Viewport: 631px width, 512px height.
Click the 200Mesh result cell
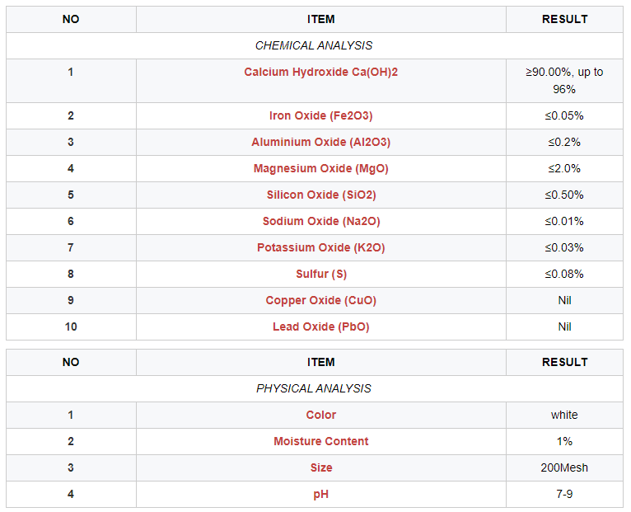[564, 467]
